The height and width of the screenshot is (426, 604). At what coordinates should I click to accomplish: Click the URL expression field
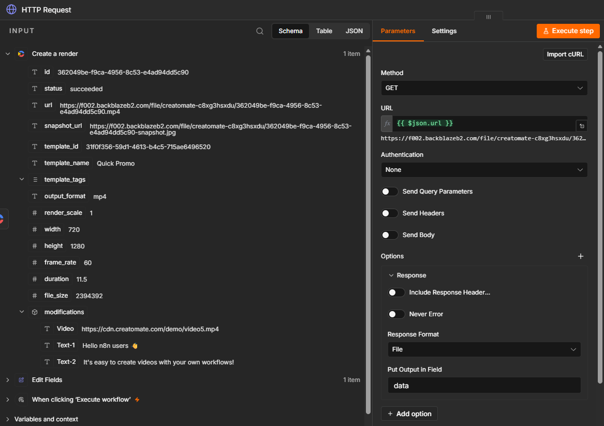(484, 124)
